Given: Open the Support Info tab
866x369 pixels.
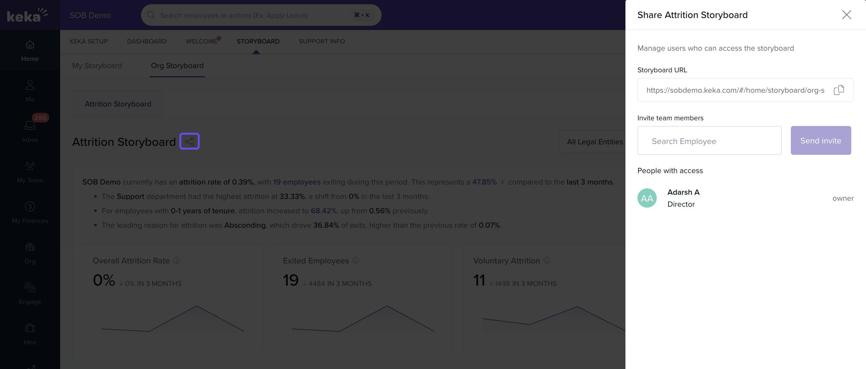Looking at the screenshot, I should pos(321,41).
